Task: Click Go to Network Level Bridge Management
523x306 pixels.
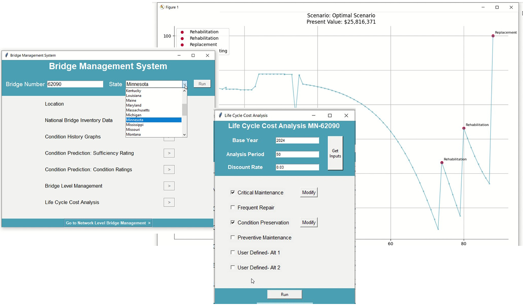Action: click(108, 223)
